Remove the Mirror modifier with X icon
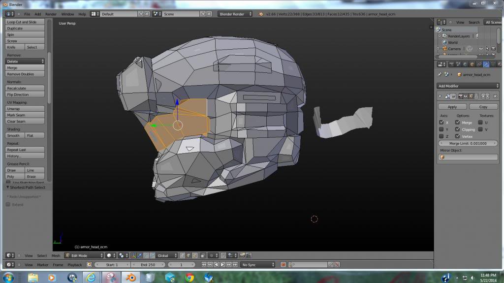This screenshot has height=283, width=504. 495,96
